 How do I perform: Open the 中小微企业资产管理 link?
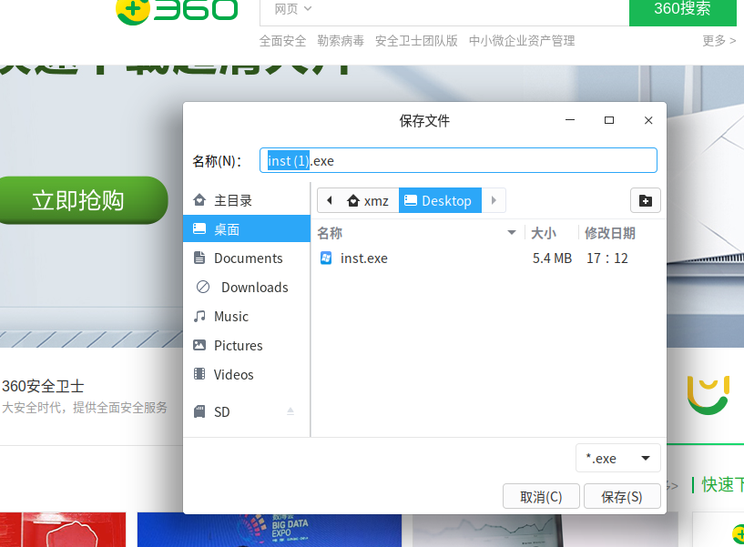click(522, 41)
